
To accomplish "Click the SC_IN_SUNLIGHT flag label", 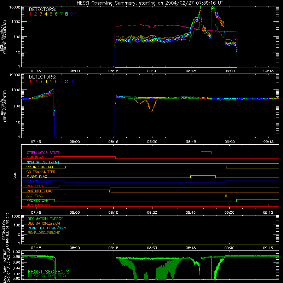I will pyautogui.click(x=41, y=167).
